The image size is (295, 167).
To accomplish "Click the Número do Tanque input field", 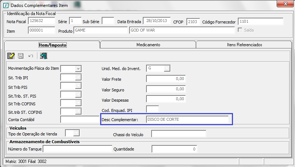I will click(77, 149).
